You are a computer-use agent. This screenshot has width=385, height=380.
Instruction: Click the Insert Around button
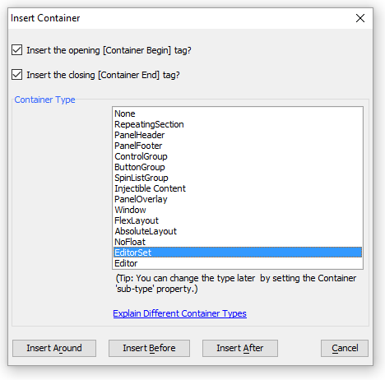54,348
